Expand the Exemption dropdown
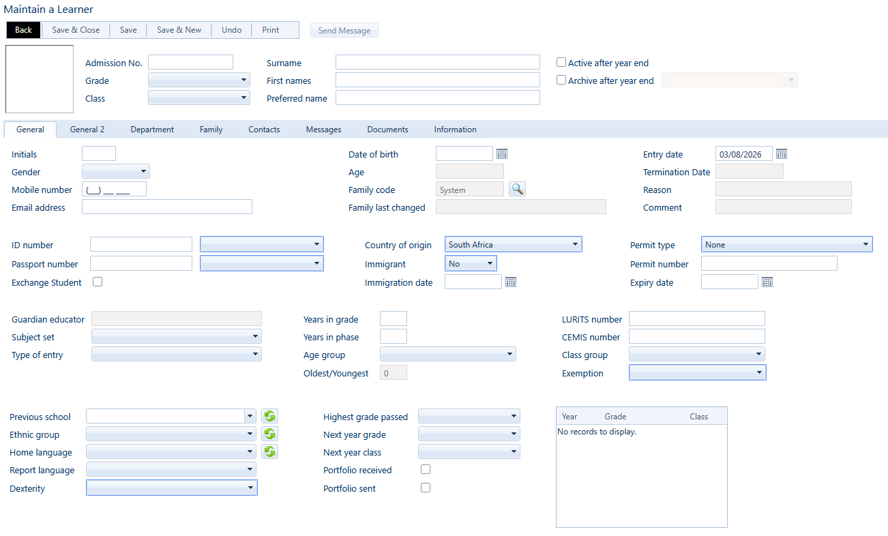888x536 pixels. click(x=698, y=372)
